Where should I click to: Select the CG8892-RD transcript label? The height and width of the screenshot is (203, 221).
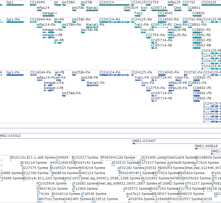[202, 40]
